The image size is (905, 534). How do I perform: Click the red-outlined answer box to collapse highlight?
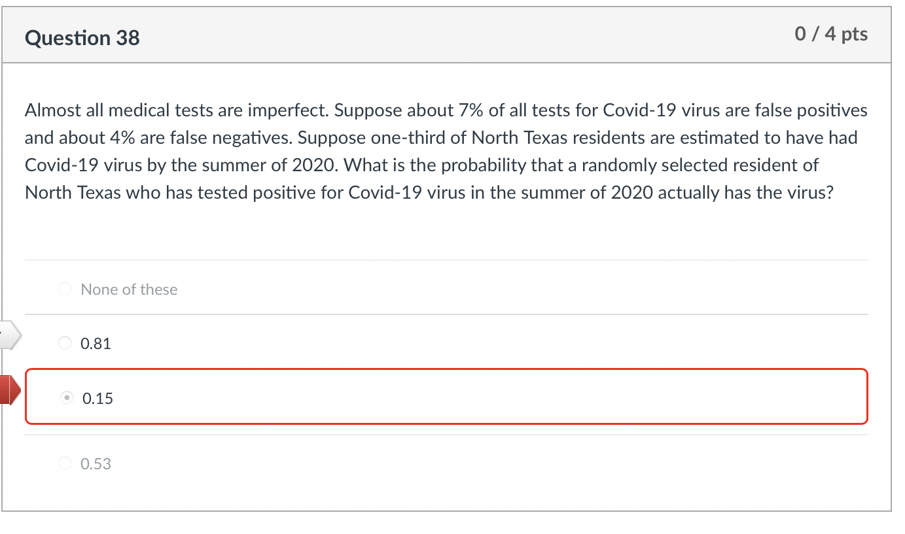[447, 396]
